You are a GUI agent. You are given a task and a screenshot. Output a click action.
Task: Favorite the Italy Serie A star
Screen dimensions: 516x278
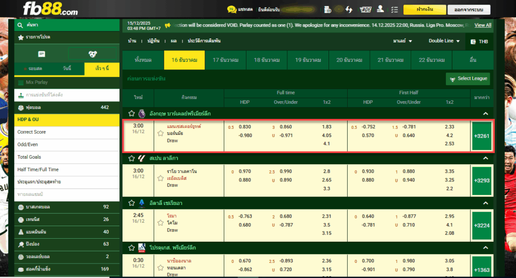(x=132, y=203)
